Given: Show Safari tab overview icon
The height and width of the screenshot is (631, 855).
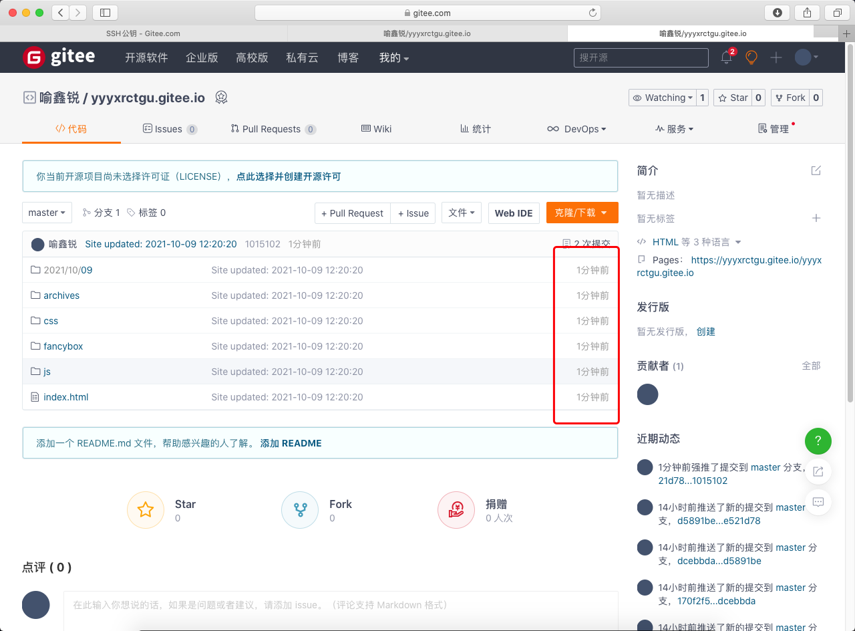Looking at the screenshot, I should 837,12.
